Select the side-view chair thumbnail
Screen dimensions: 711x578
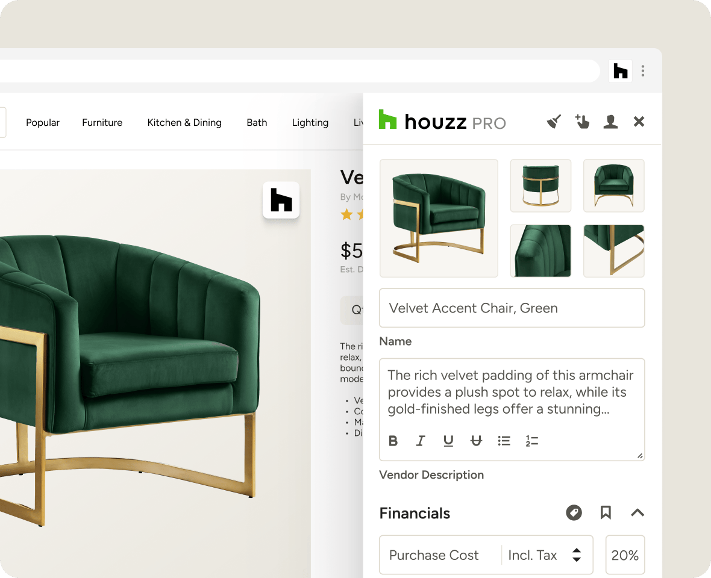[x=540, y=185]
